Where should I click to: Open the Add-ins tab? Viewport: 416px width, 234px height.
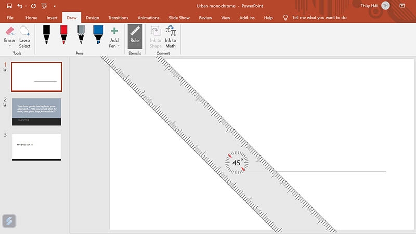click(x=247, y=18)
